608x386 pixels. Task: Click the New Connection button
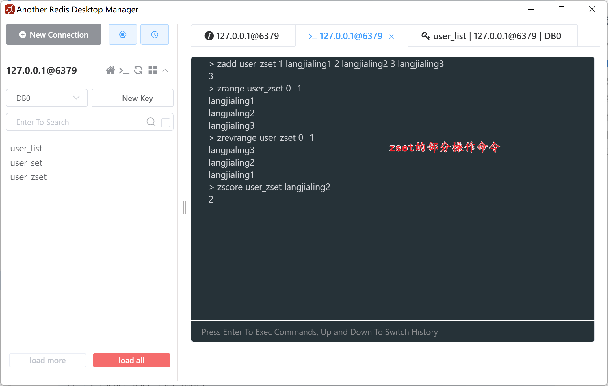53,35
